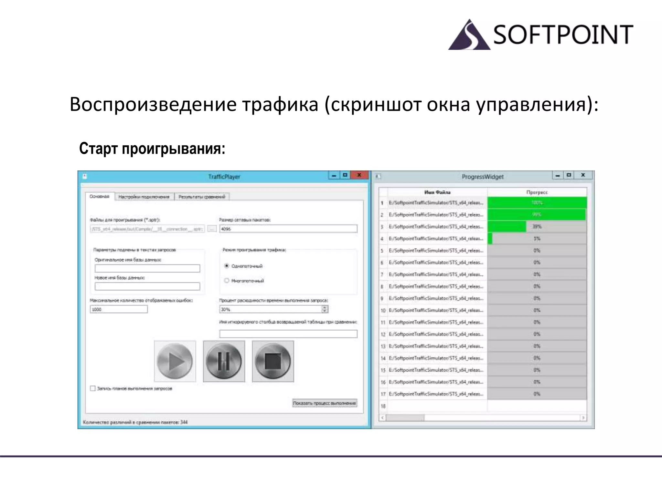This screenshot has height=496, width=662.
Task: Click the status text Количество различий в сравнении пакетов: 344
Action: tap(135, 422)
